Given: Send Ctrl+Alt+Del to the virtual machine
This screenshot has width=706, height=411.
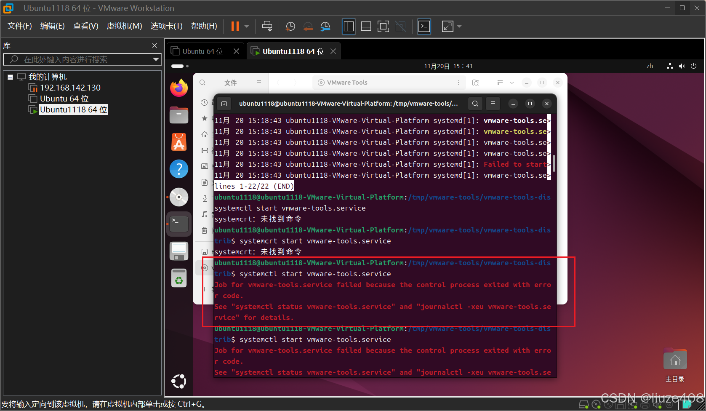Looking at the screenshot, I should [x=267, y=26].
